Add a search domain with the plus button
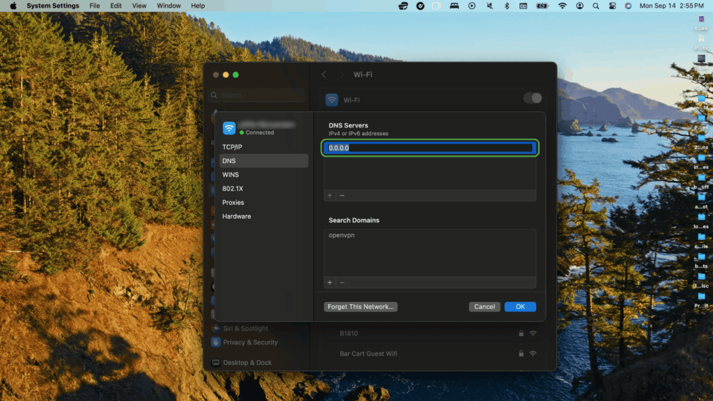713x401 pixels. 329,283
